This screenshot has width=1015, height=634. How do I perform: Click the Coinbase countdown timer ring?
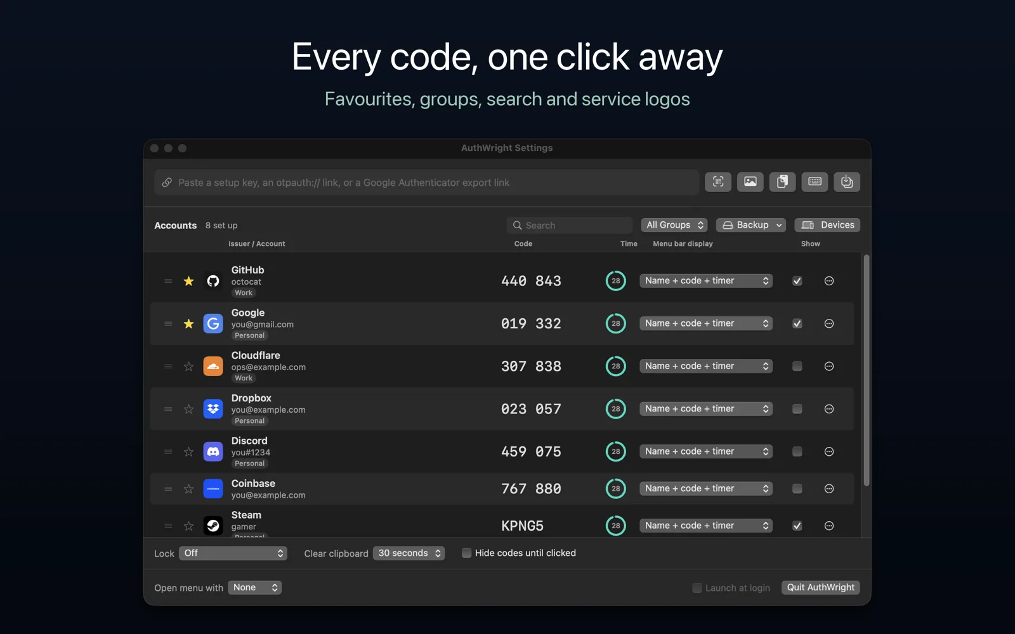(x=615, y=489)
